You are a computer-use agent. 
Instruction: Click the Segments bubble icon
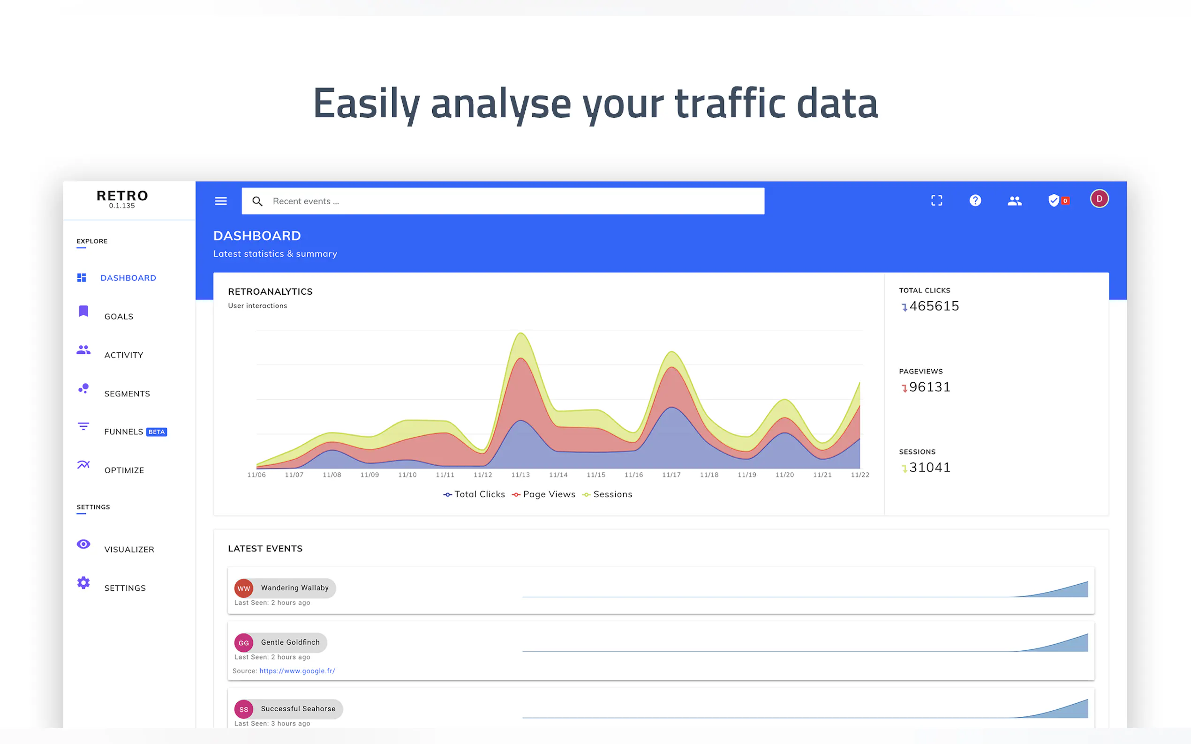83,388
